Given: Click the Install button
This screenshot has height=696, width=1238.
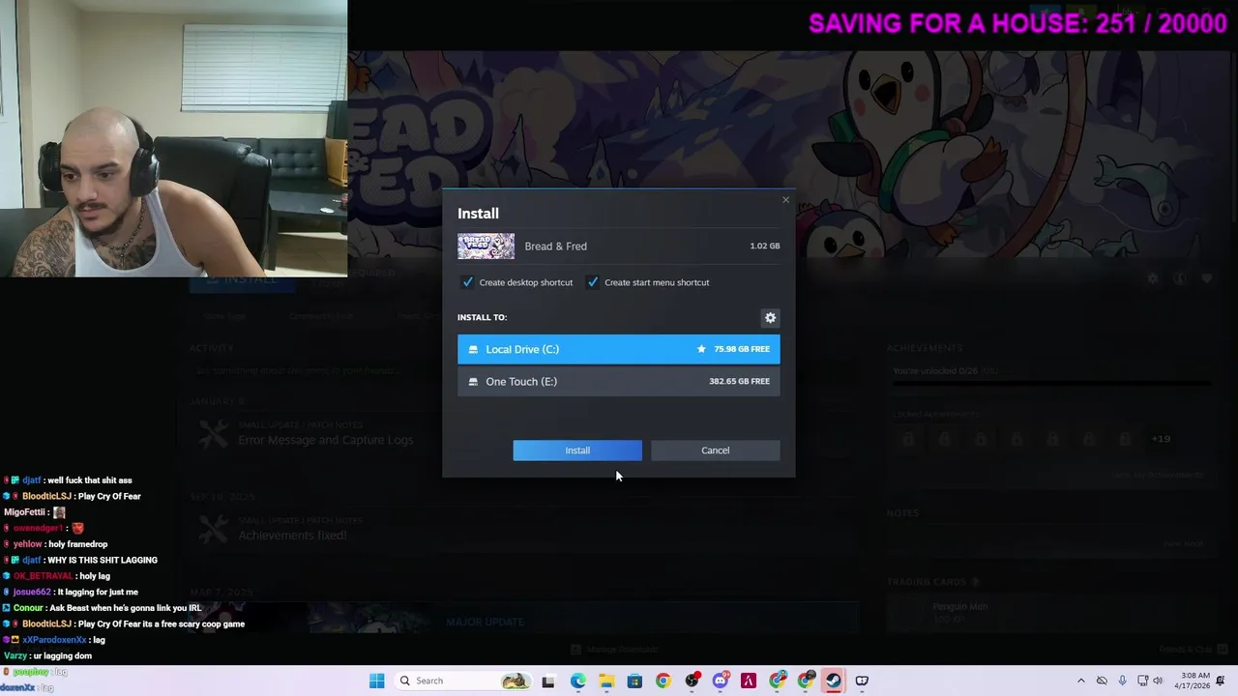Looking at the screenshot, I should (577, 450).
